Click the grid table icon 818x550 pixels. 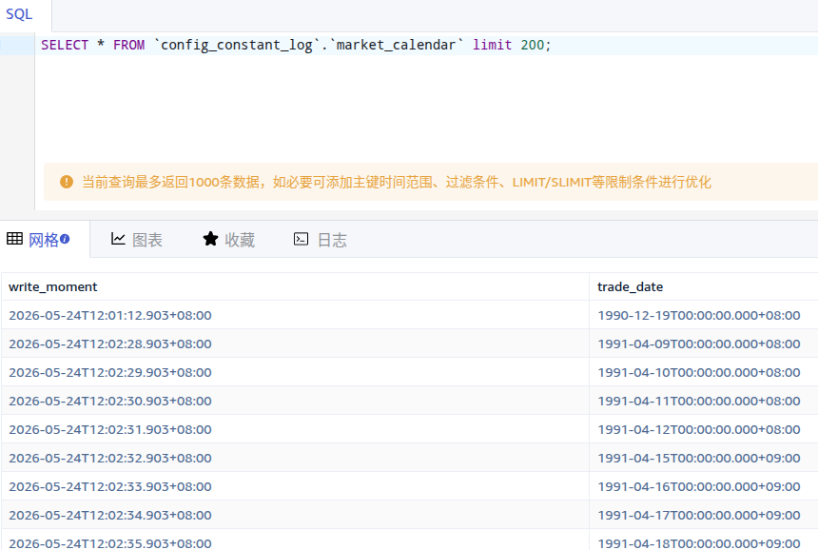point(14,239)
